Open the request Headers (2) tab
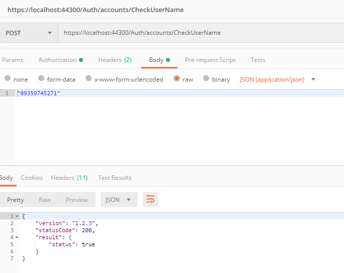The height and width of the screenshot is (273, 344). click(x=115, y=60)
